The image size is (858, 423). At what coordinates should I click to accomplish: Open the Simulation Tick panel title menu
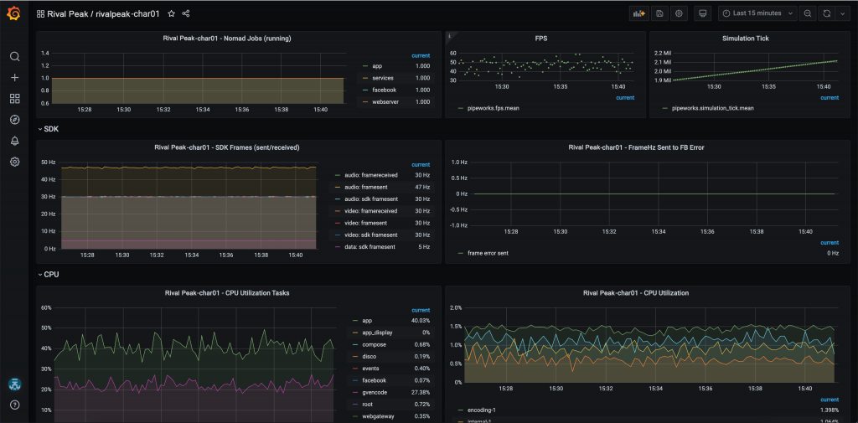point(745,39)
